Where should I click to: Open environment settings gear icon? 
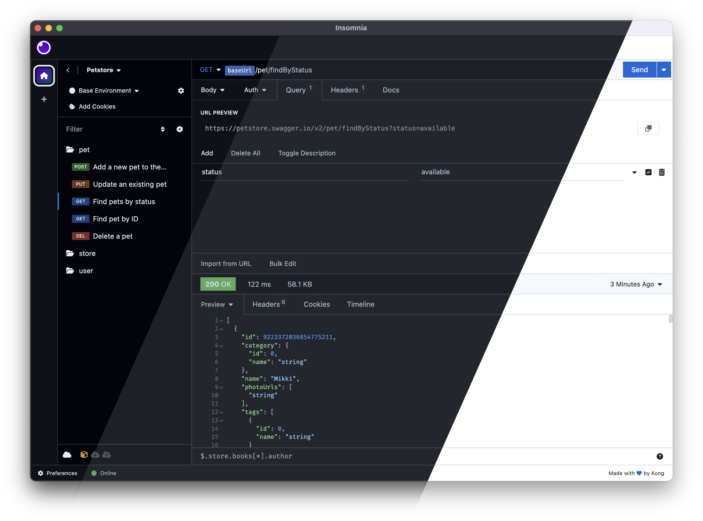pos(181,91)
